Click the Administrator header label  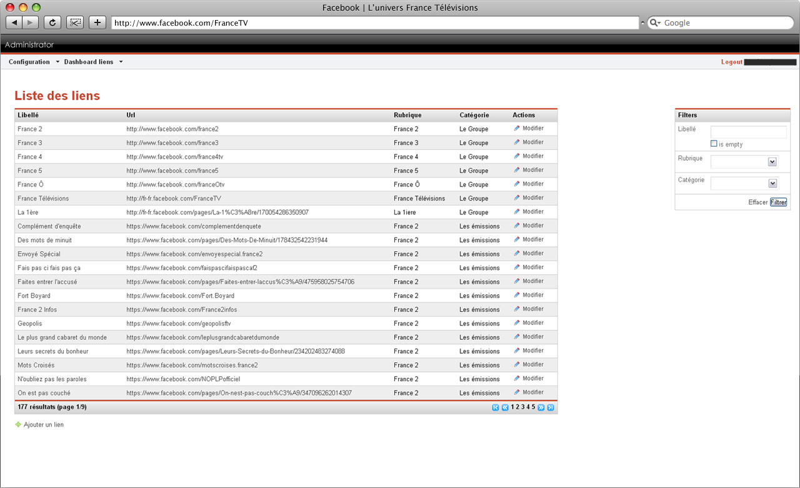pos(29,45)
